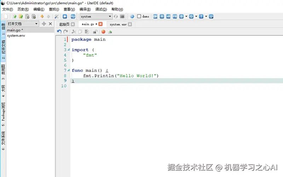This screenshot has width=283, height=177.
Task: Click the New file icon
Action: 6,17
